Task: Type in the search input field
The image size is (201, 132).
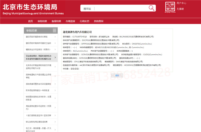Action: 121,9
